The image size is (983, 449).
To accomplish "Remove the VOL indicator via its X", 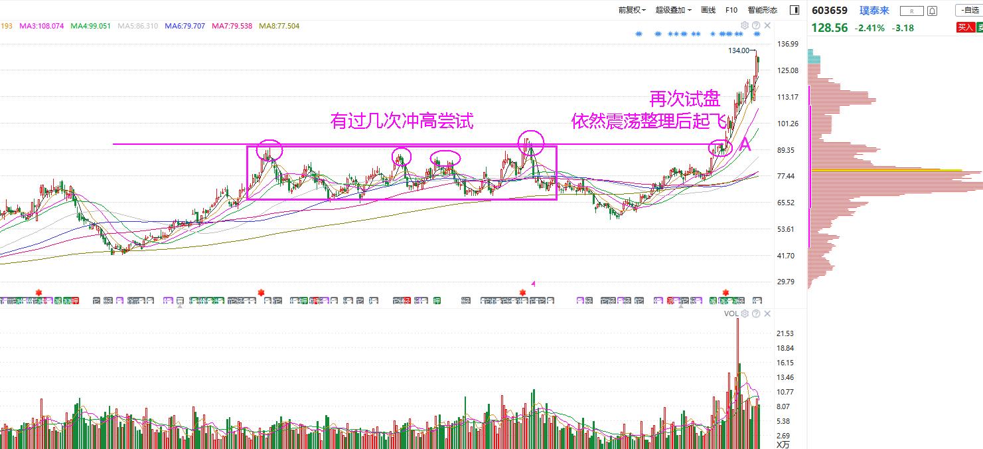I will (x=767, y=313).
